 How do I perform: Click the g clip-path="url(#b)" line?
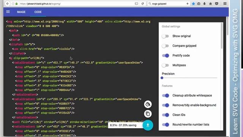27,58
